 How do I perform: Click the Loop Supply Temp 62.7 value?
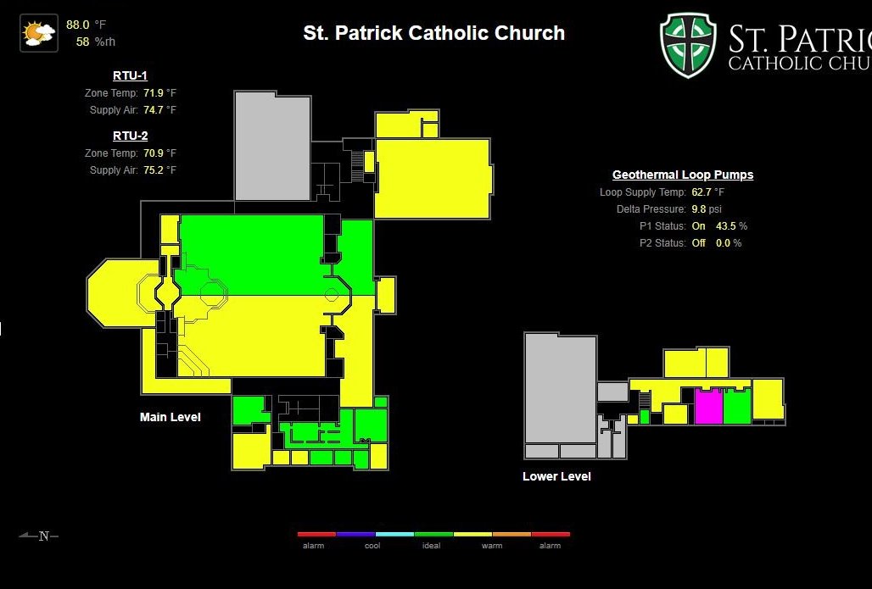tap(702, 192)
